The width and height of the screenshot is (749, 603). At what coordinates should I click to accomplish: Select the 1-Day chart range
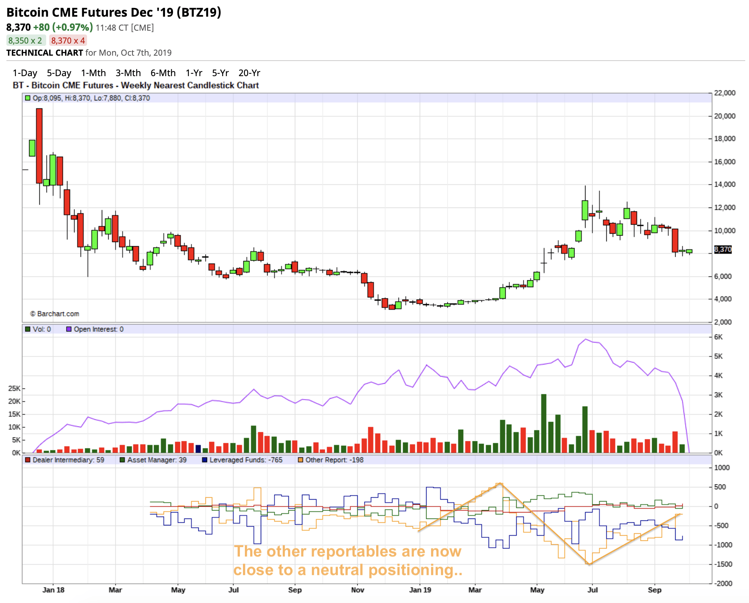25,73
